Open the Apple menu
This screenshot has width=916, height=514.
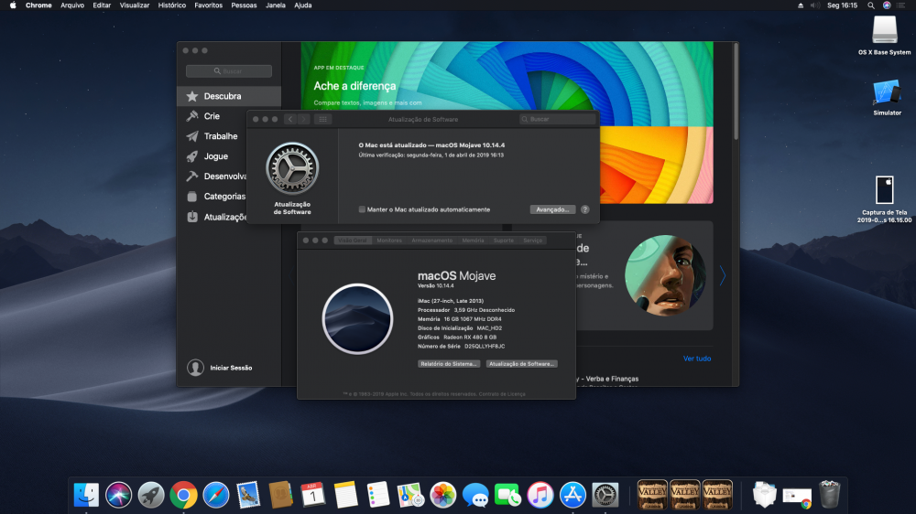pyautogui.click(x=13, y=5)
